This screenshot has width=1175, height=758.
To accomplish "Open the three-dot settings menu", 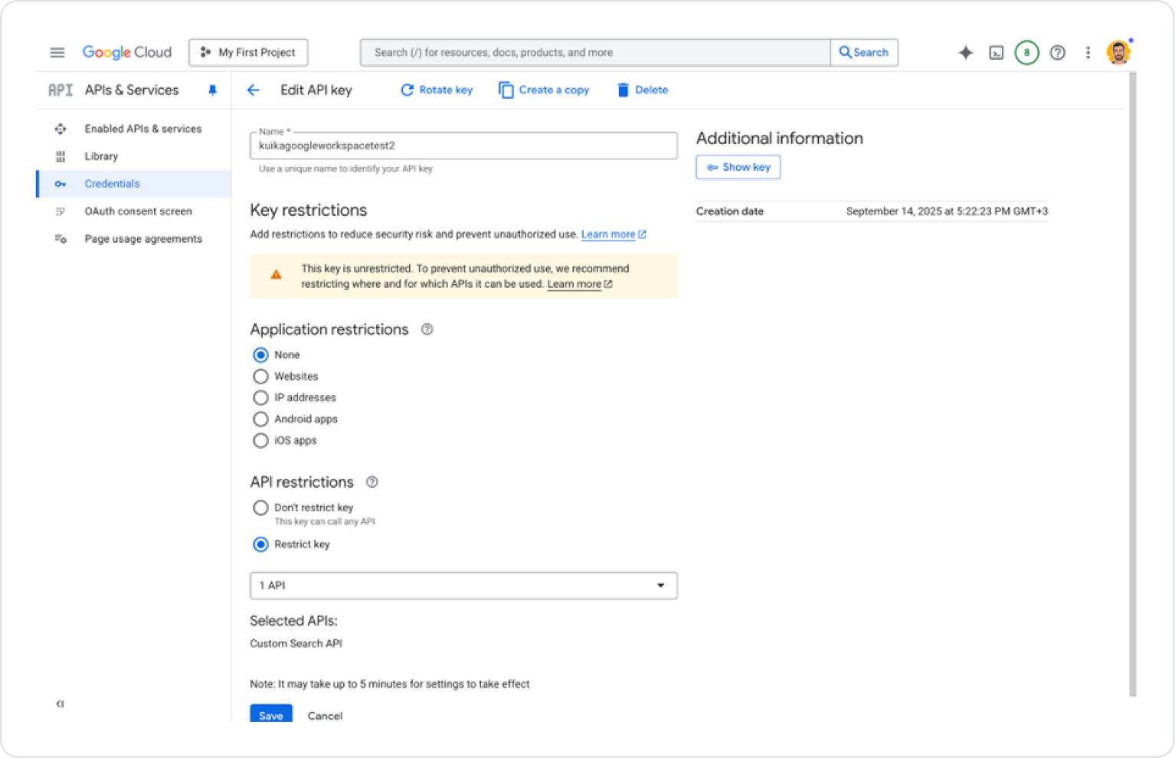I will (x=1088, y=53).
